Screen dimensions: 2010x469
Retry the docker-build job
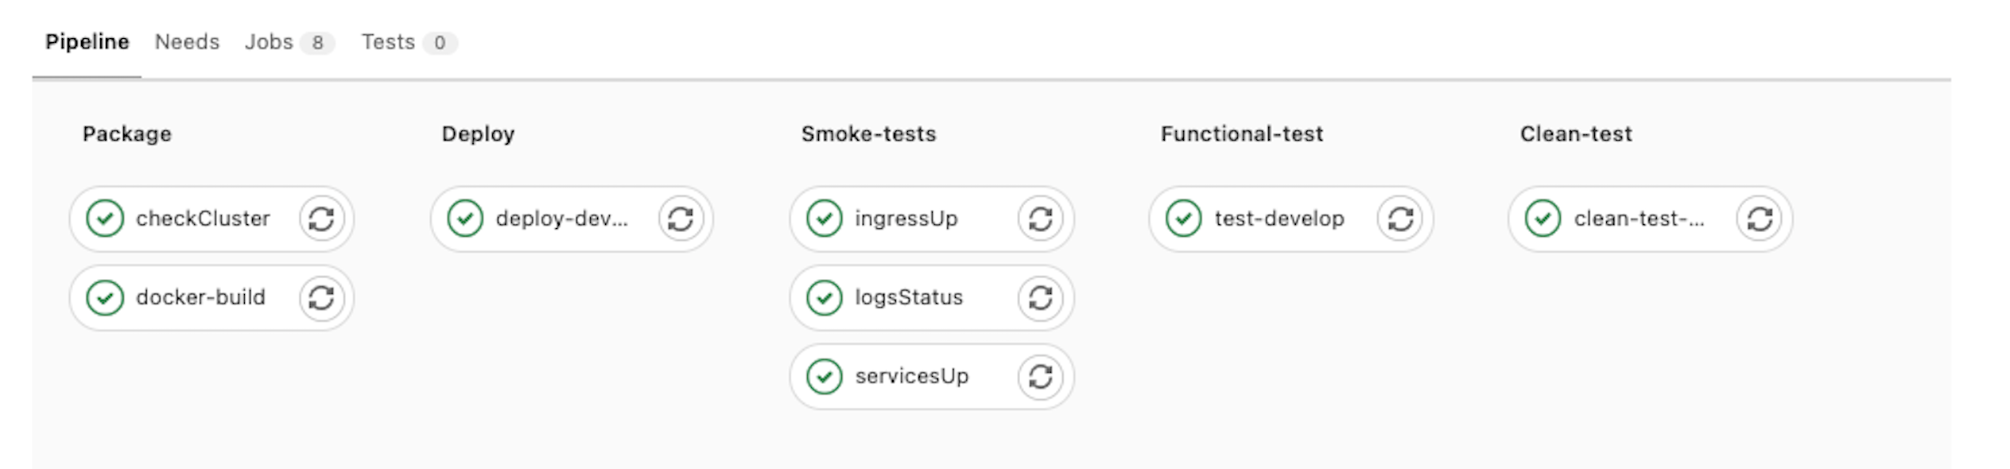(x=321, y=297)
